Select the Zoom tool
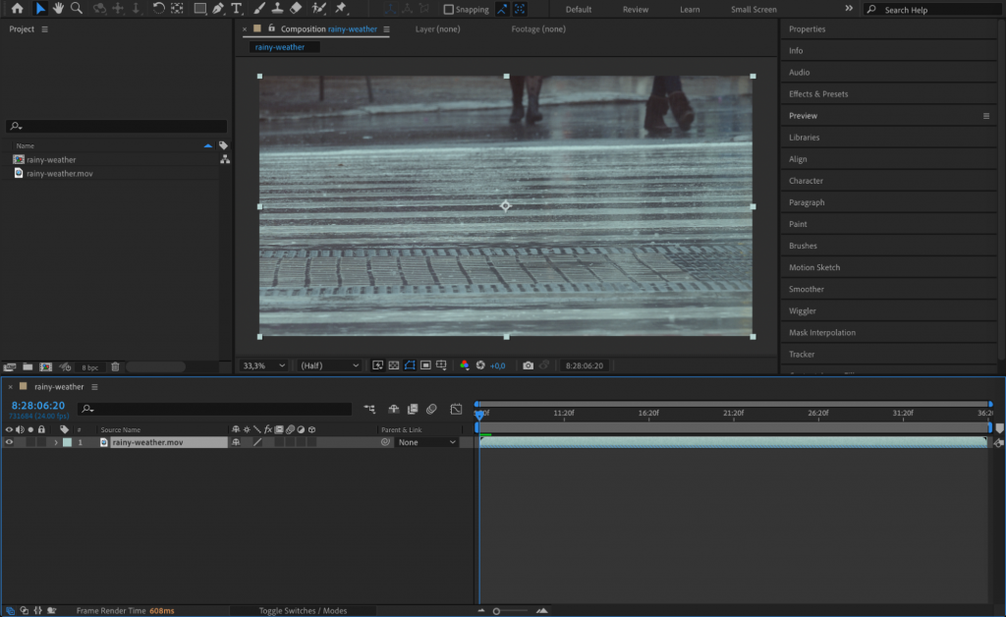Screen dimensions: 1006x617 76,9
